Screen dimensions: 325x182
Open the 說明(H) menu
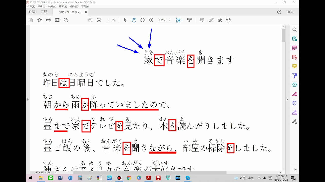point(85,6)
